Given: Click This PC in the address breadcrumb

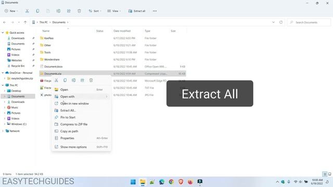Looking at the screenshot, I should (x=44, y=22).
